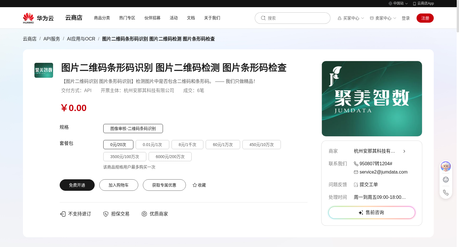
Task: Expand the 卖家中心 dropdown
Action: [x=395, y=18]
